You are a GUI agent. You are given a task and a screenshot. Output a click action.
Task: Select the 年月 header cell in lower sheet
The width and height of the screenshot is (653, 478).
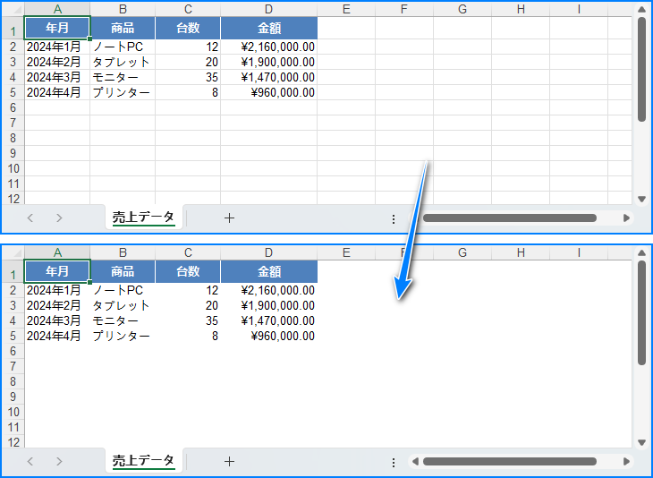[x=57, y=271]
